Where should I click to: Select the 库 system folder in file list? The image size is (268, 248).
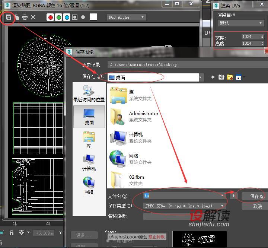131,95
